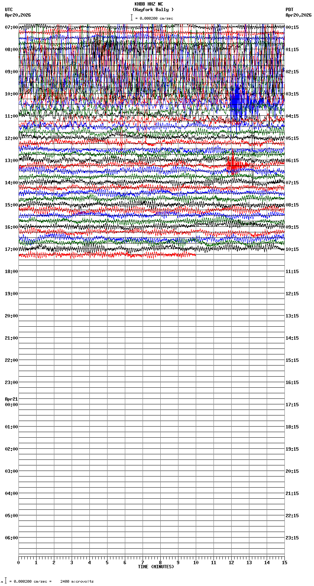
Task: Click the '04:00' UTC hour label
Action: (x=11, y=494)
